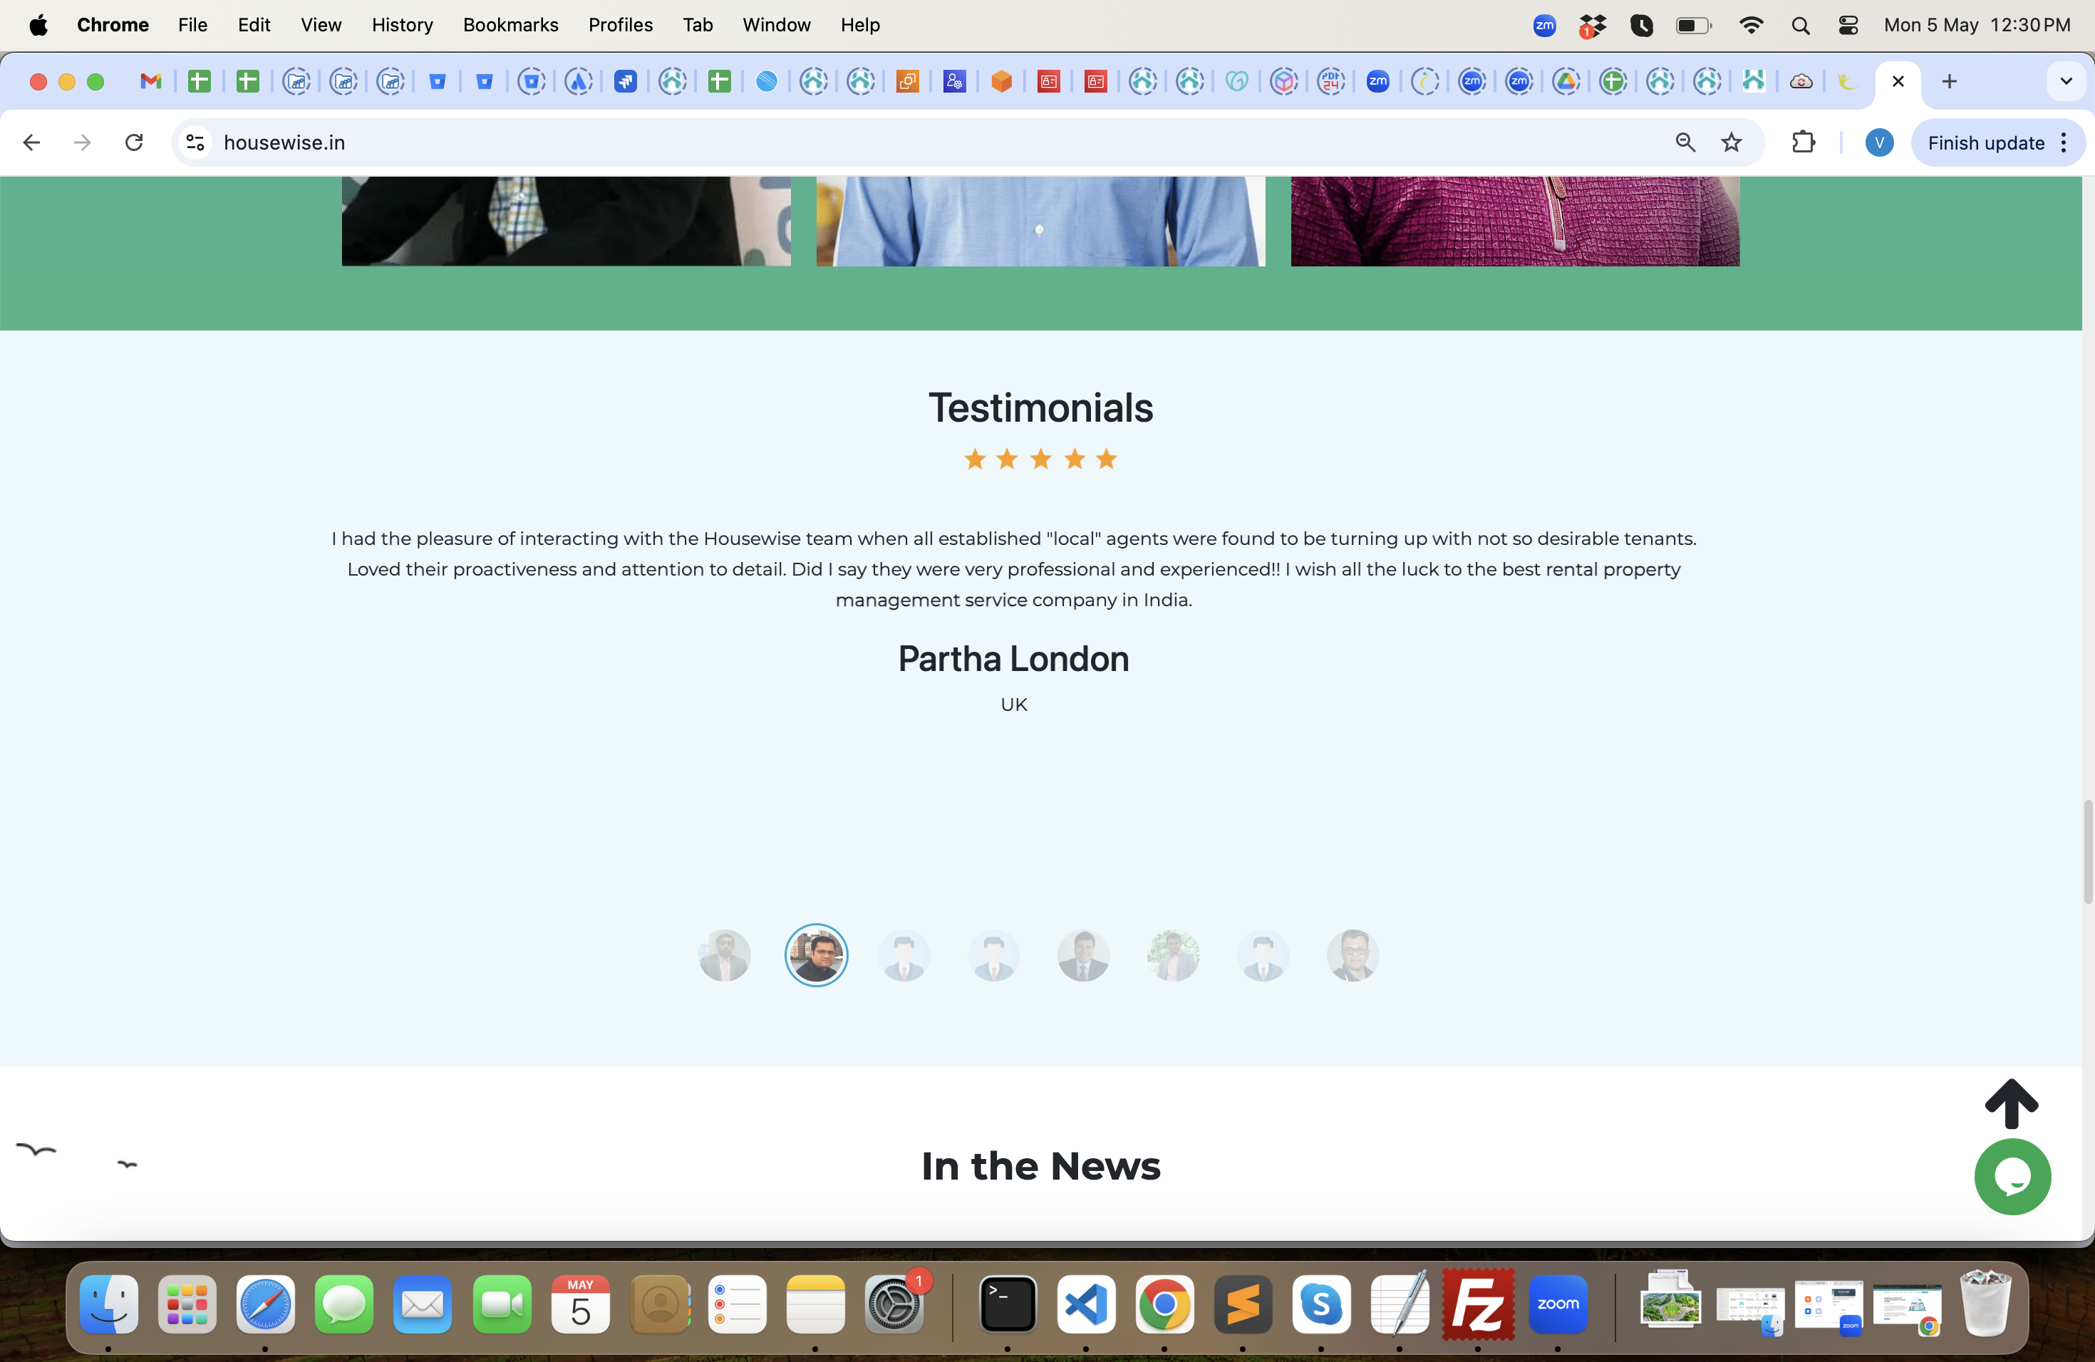Close the active browser tab
The height and width of the screenshot is (1362, 2095).
pos(1898,82)
